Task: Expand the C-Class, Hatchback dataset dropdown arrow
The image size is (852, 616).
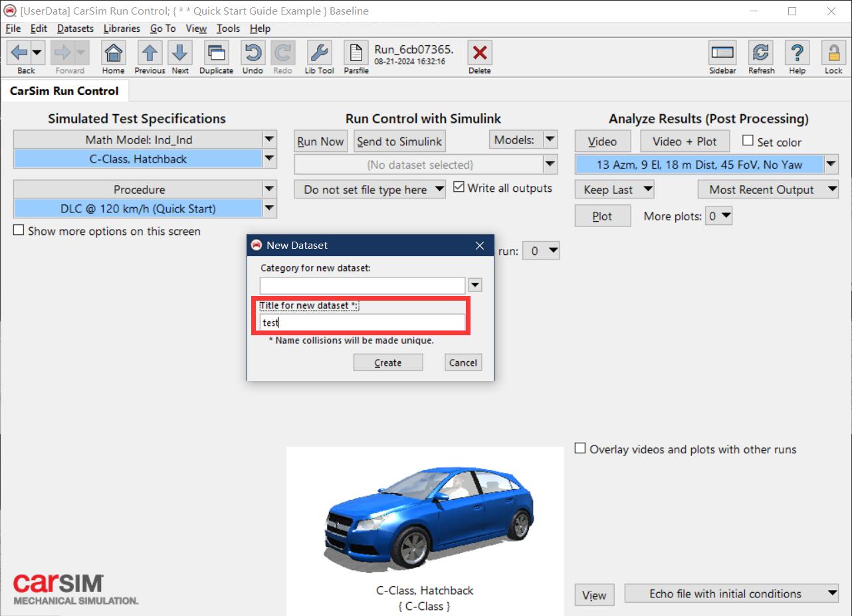Action: click(269, 159)
